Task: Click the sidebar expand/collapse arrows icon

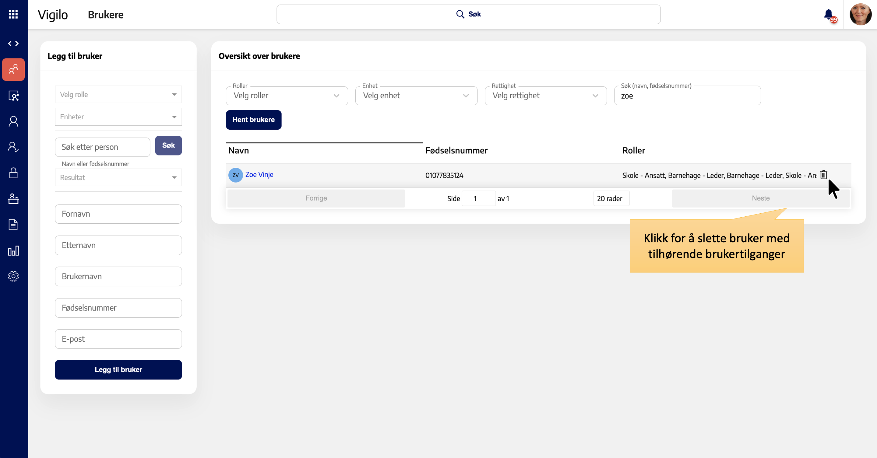Action: coord(13,44)
